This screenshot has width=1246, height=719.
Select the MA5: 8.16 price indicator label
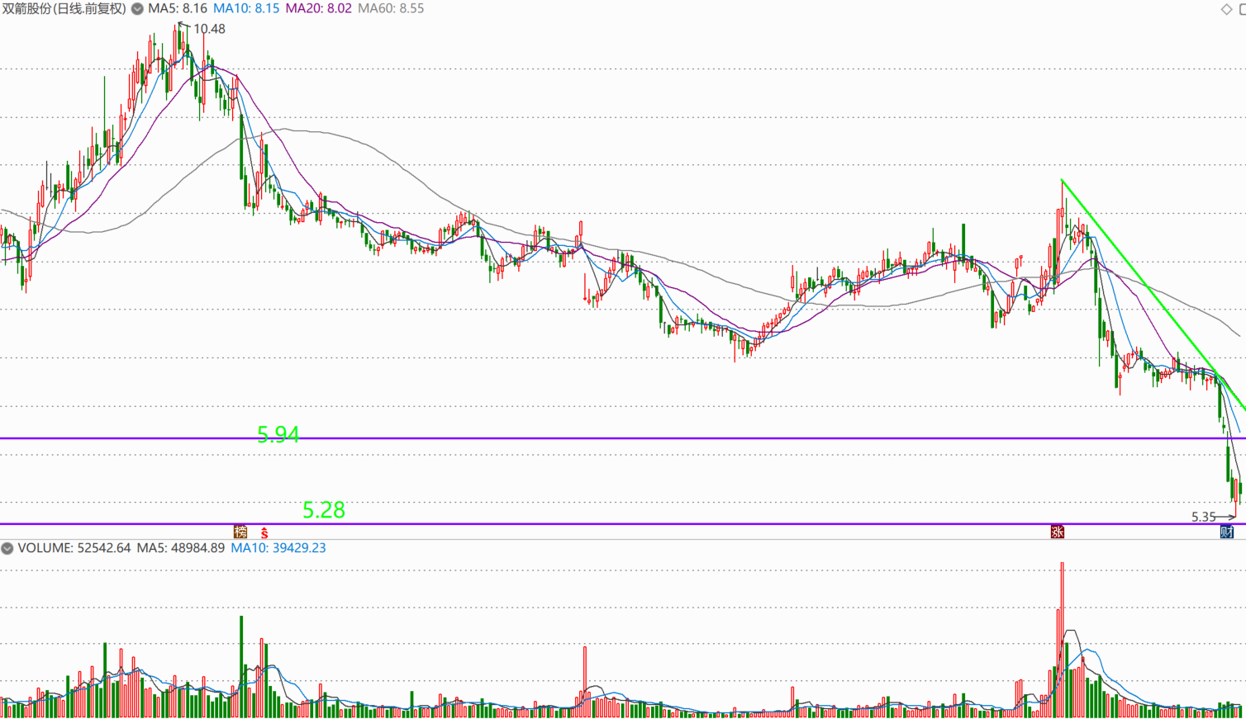pyautogui.click(x=178, y=8)
